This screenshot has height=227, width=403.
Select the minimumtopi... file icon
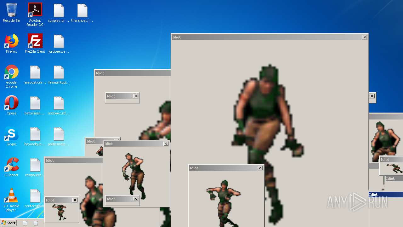click(59, 75)
